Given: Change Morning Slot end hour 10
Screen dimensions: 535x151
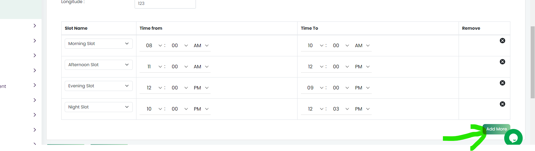Looking at the screenshot, I should point(313,45).
